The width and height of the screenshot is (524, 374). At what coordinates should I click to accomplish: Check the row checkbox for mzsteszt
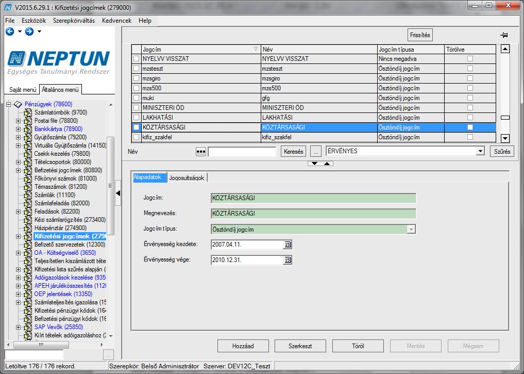click(137, 69)
